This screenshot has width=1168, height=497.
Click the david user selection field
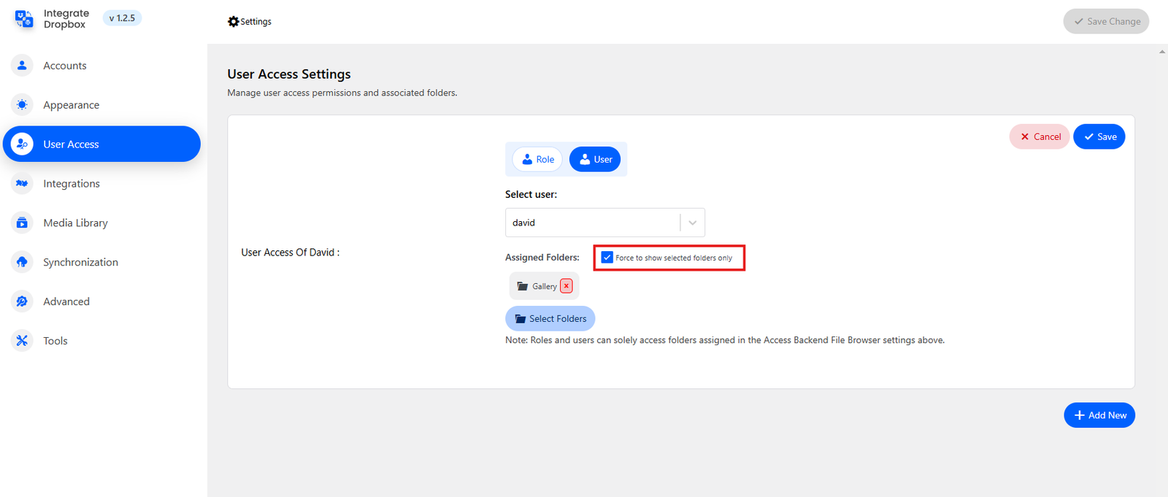pos(604,223)
